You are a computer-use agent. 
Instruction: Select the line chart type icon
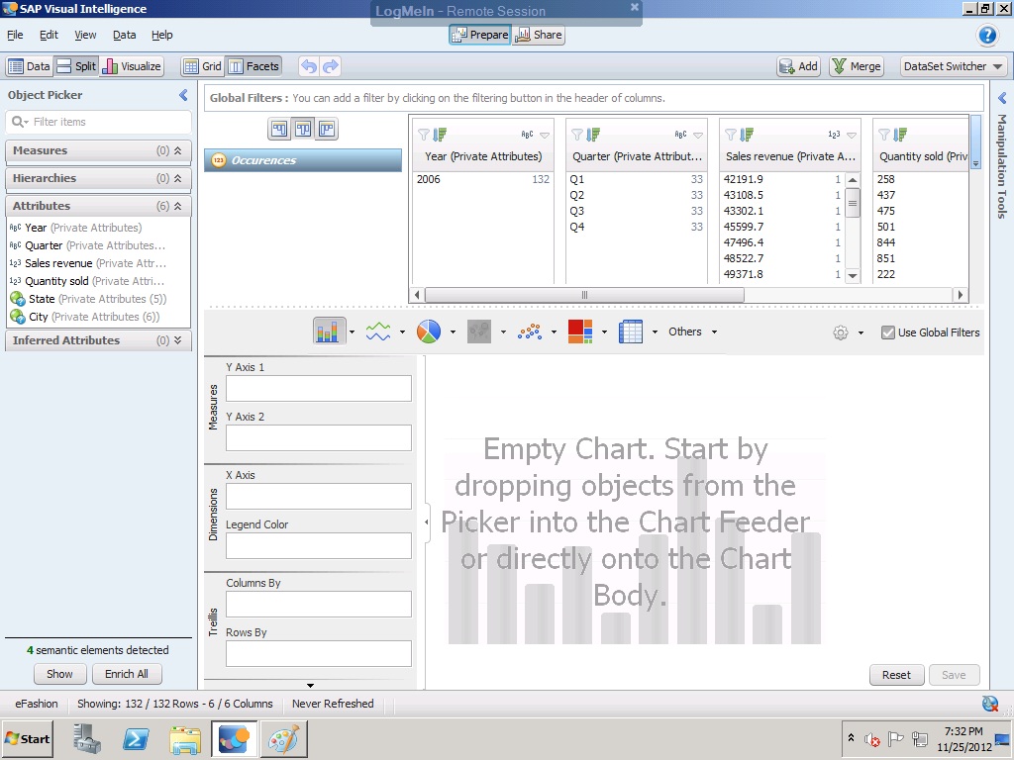[x=378, y=332]
